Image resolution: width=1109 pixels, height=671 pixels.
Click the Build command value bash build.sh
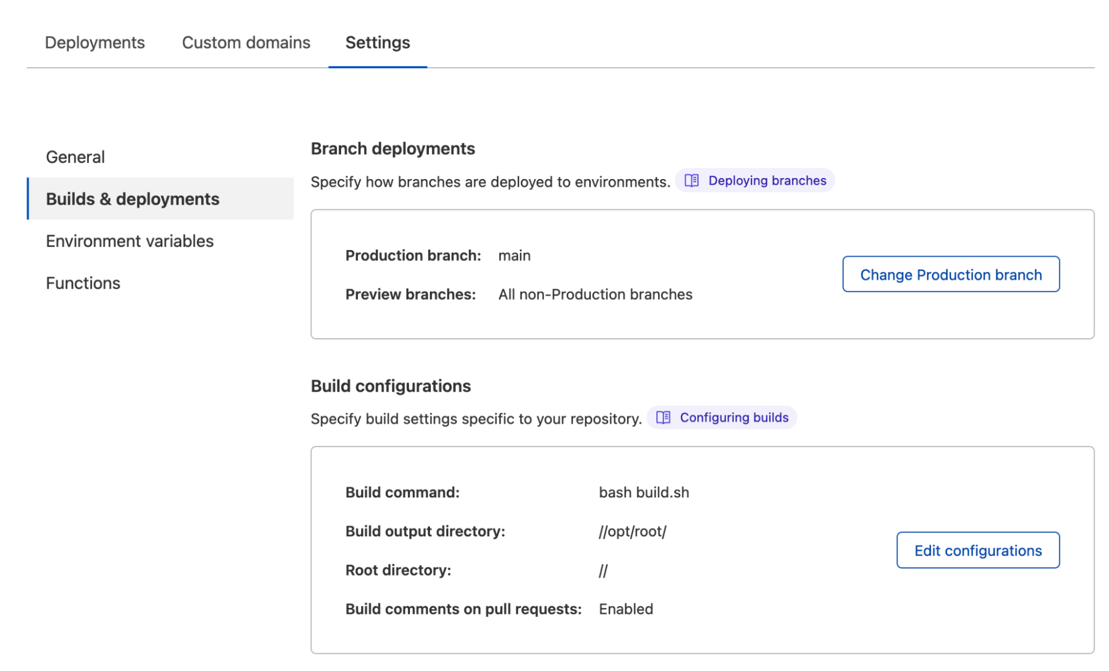click(644, 492)
